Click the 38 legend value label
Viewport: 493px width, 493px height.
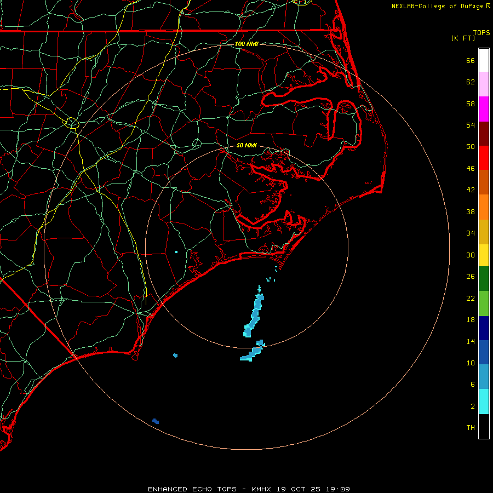(471, 211)
